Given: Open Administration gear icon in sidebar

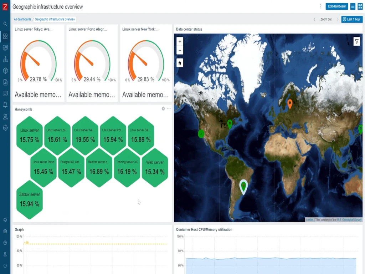Looking at the screenshot, I should tap(5, 128).
